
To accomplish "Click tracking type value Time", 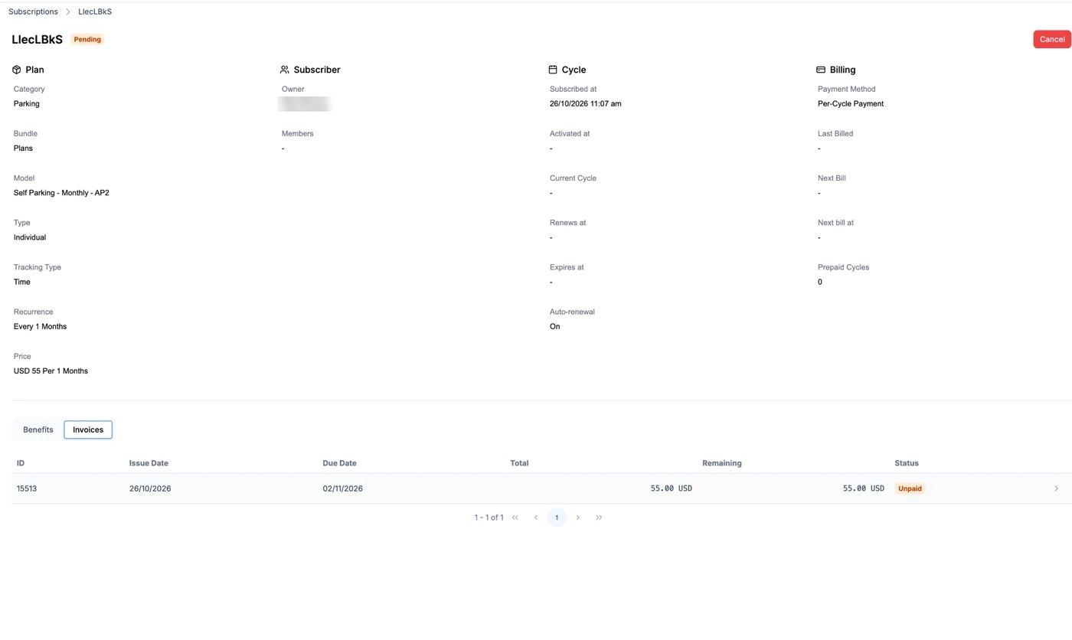I will coord(22,282).
